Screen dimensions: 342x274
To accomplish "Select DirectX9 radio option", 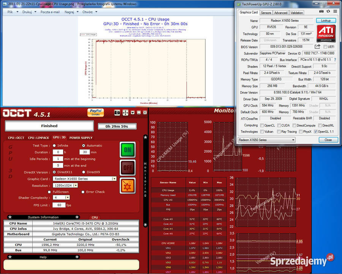I will (84, 172).
